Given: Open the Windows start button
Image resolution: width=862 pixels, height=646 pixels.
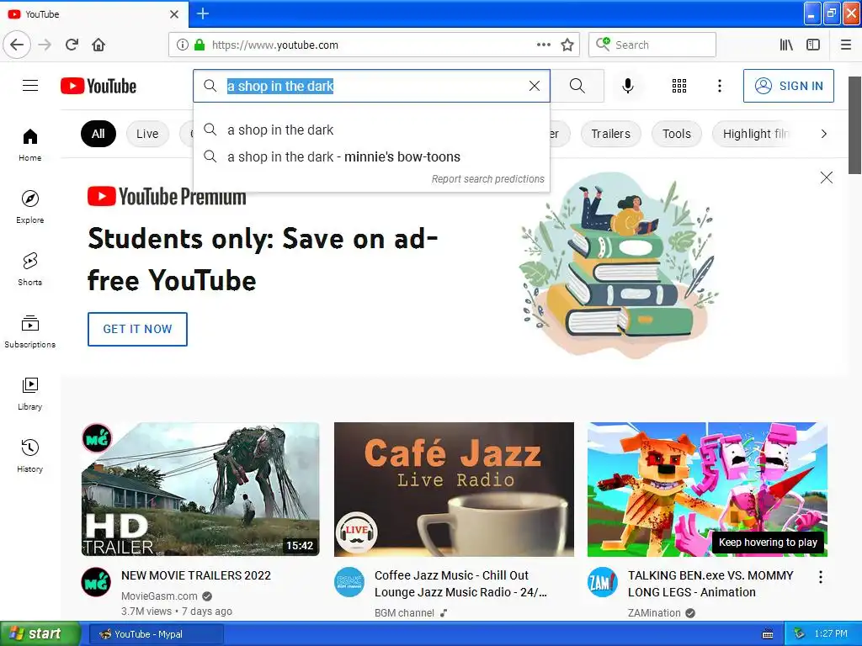Looking at the screenshot, I should coord(40,633).
